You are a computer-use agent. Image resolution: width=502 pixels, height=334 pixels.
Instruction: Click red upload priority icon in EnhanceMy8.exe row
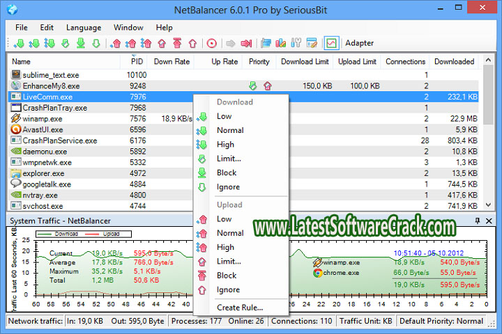point(267,86)
